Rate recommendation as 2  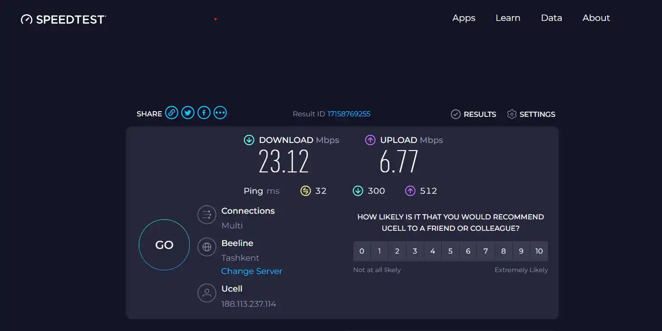coord(397,251)
